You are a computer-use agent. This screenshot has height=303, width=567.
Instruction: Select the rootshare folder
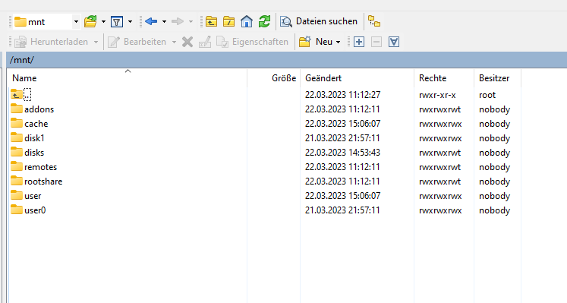[43, 181]
